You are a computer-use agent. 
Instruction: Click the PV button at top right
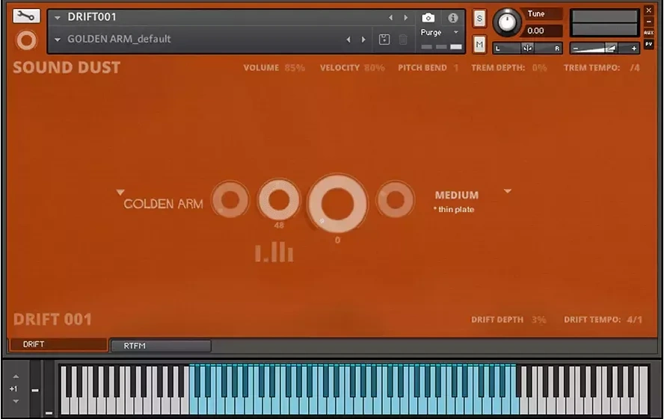point(648,44)
